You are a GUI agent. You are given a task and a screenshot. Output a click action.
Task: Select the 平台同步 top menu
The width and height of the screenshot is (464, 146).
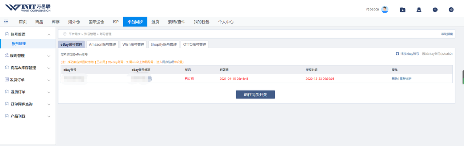(x=135, y=22)
